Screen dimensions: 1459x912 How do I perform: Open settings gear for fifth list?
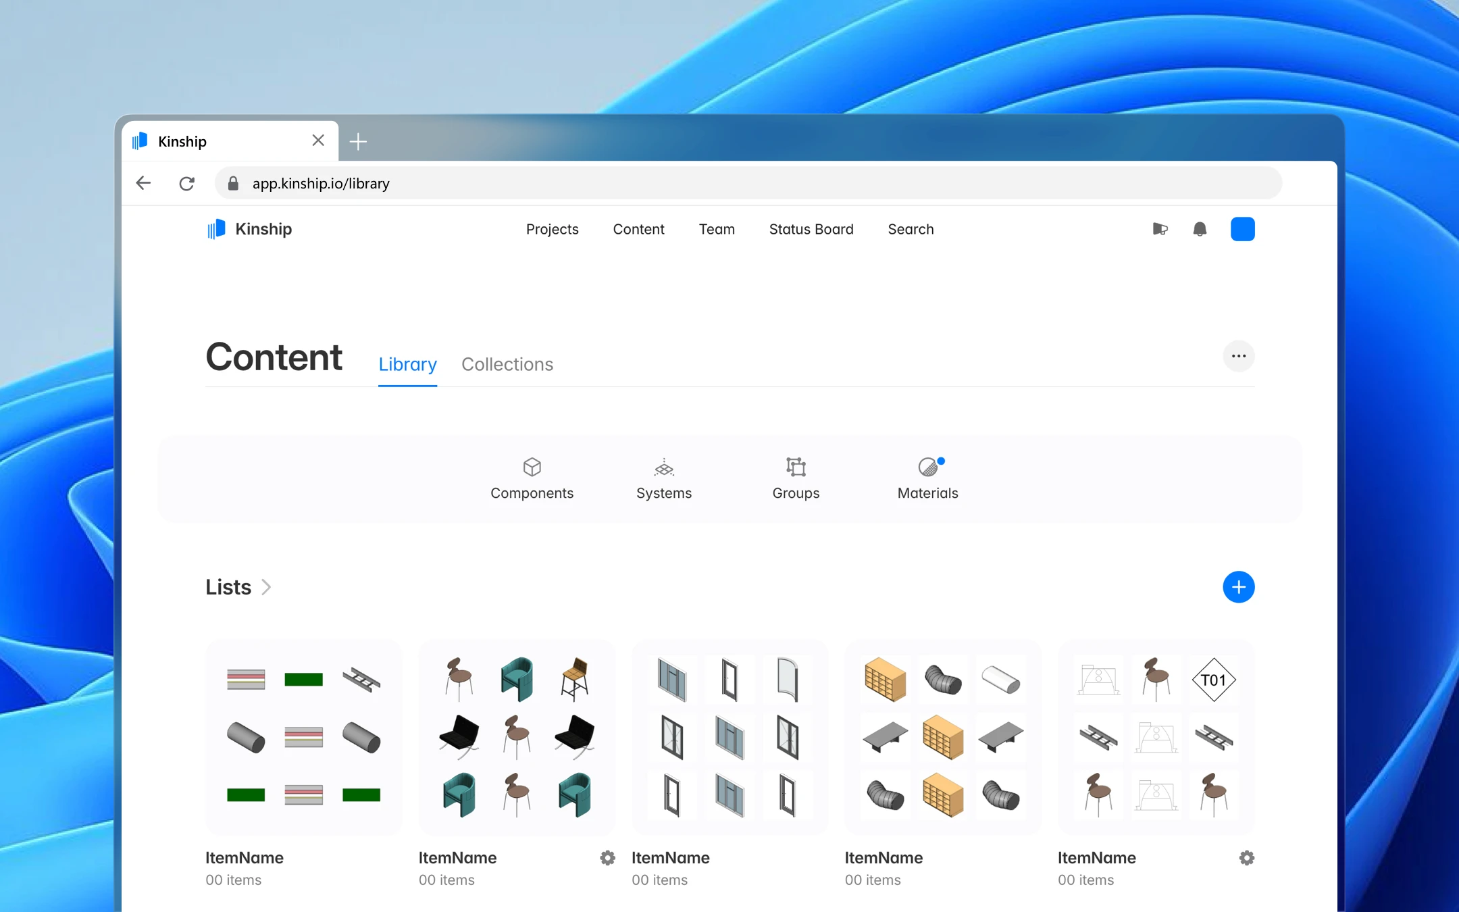1246,858
